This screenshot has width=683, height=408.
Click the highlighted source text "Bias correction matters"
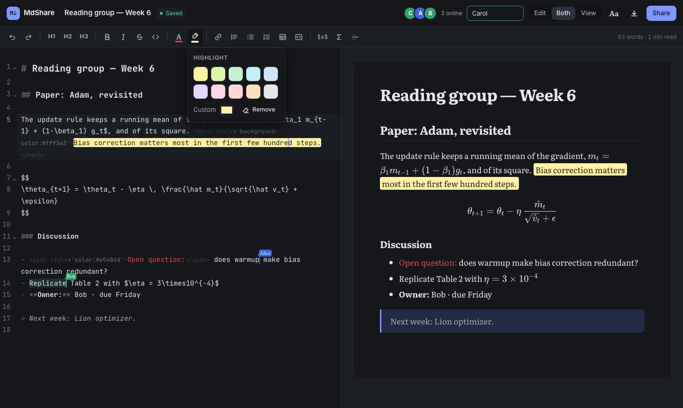point(120,143)
